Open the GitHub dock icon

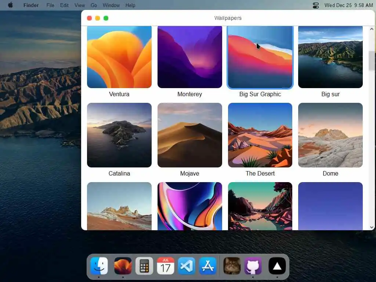pyautogui.click(x=253, y=266)
